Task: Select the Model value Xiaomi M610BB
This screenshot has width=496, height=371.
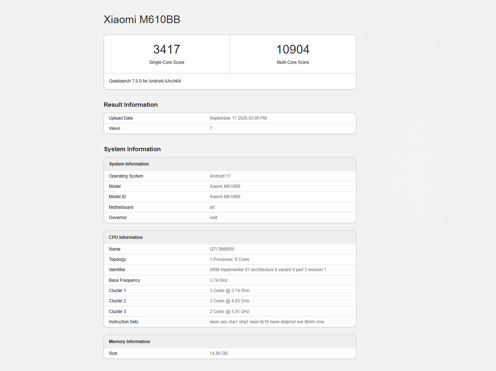Action: click(x=225, y=186)
